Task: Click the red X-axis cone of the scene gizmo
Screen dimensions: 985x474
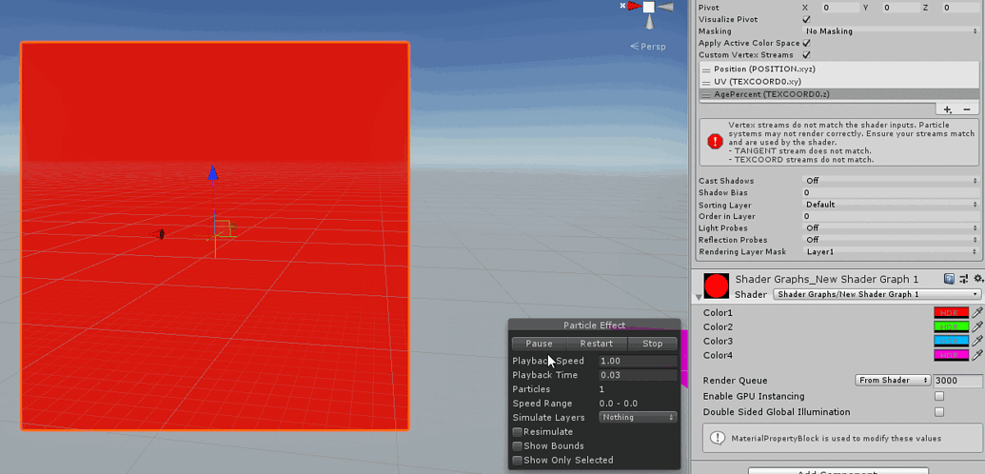Action: point(633,7)
